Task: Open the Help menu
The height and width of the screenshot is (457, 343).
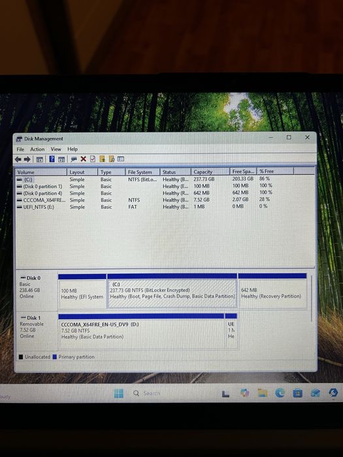Action: click(73, 150)
